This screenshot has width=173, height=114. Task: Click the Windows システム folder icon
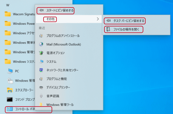[x=7, y=61]
